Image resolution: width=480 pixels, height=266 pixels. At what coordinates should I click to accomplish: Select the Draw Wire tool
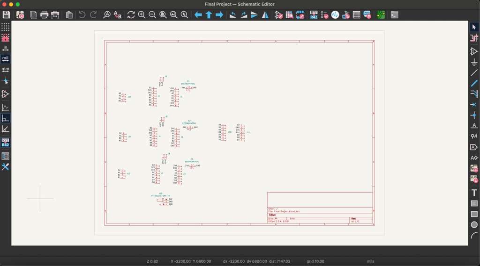click(474, 72)
